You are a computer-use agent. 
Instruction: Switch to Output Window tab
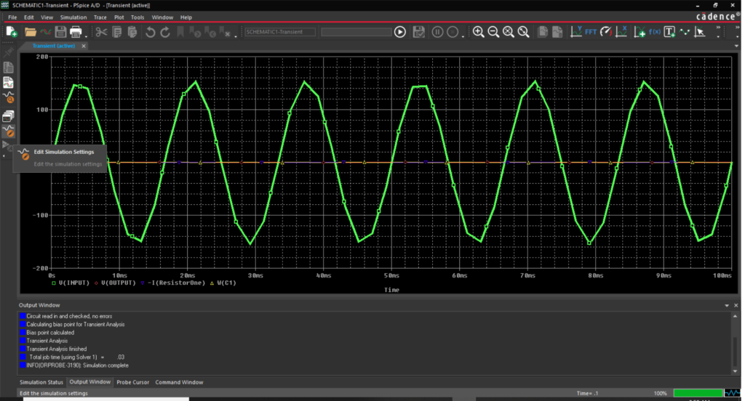(x=89, y=381)
